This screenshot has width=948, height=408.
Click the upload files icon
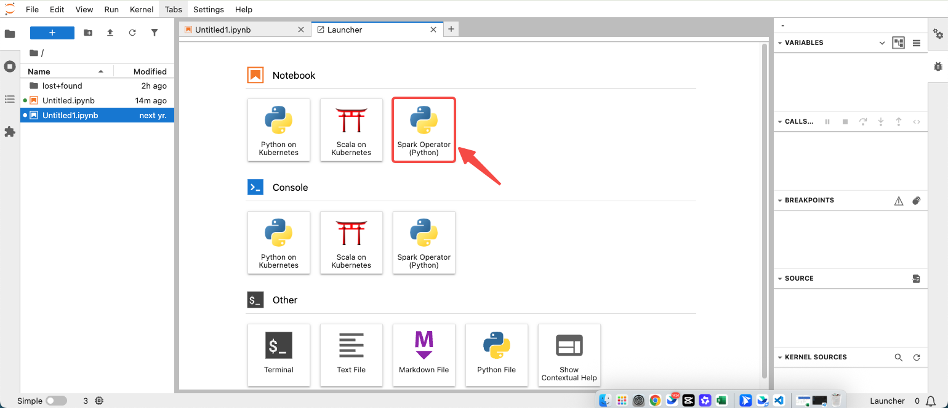[x=110, y=33]
